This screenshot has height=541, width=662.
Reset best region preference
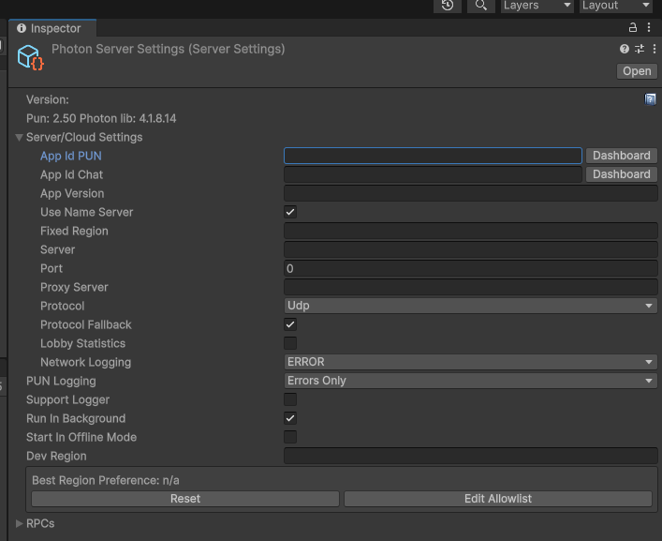pyautogui.click(x=185, y=499)
